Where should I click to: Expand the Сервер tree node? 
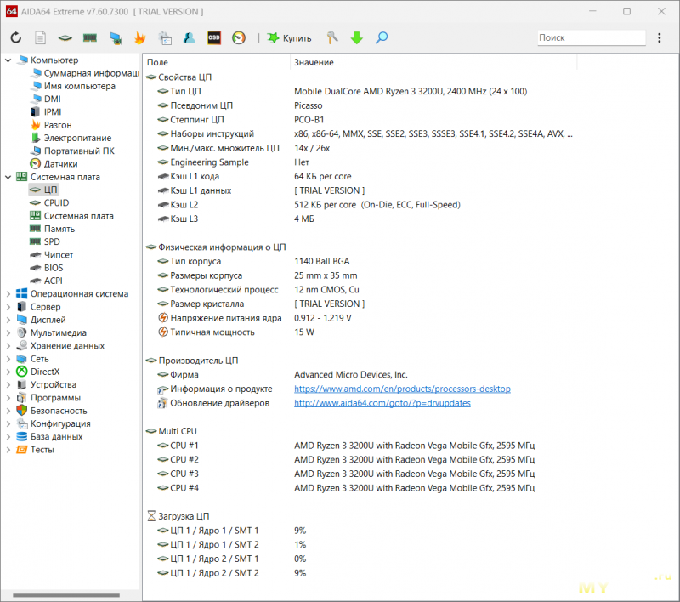point(8,307)
